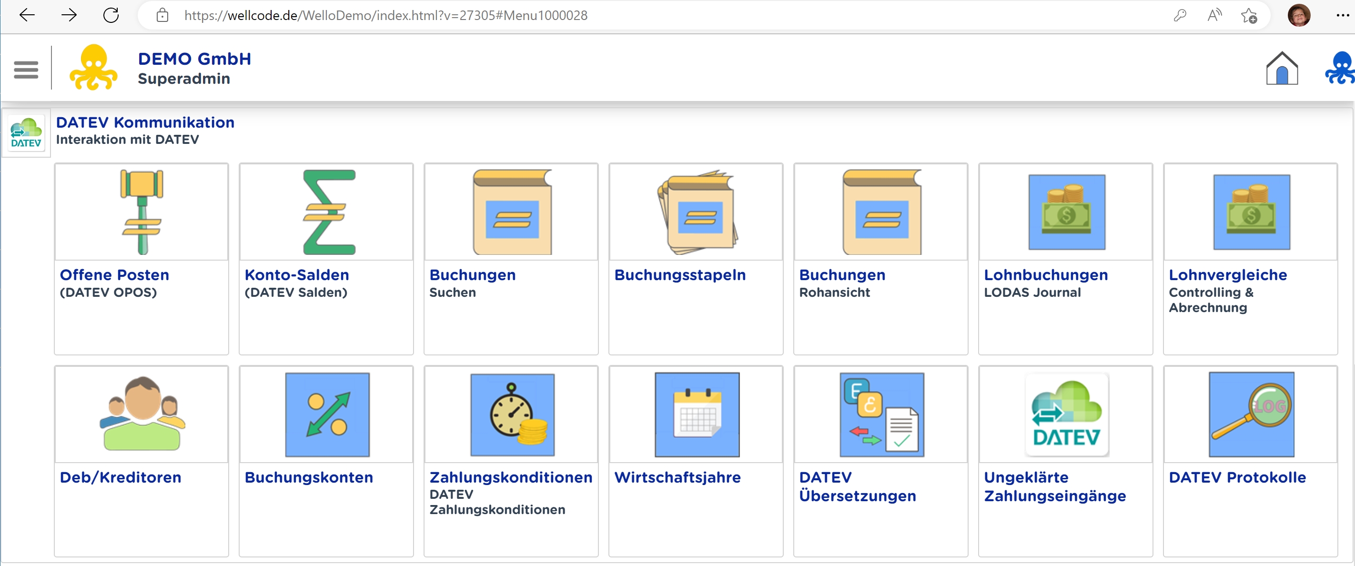
Task: Reload the page with browser refresh
Action: tap(111, 15)
